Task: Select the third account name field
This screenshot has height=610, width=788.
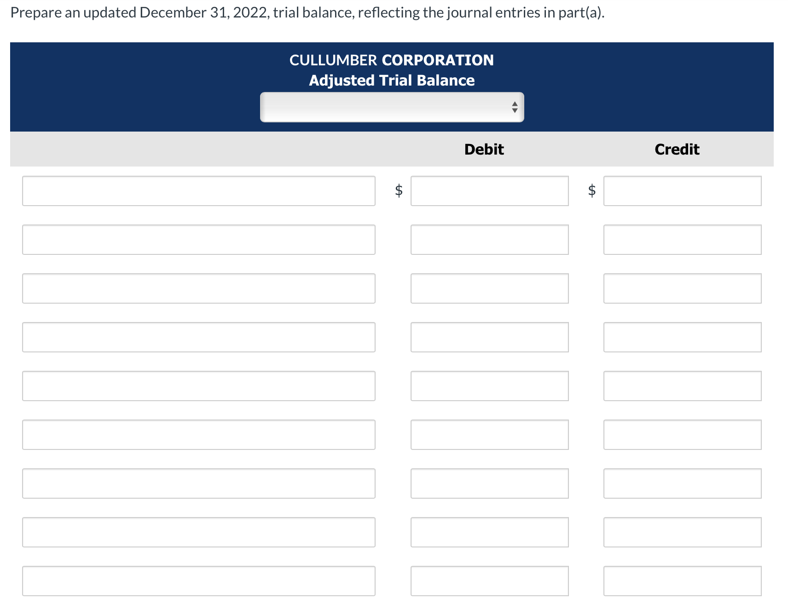Action: (x=199, y=288)
